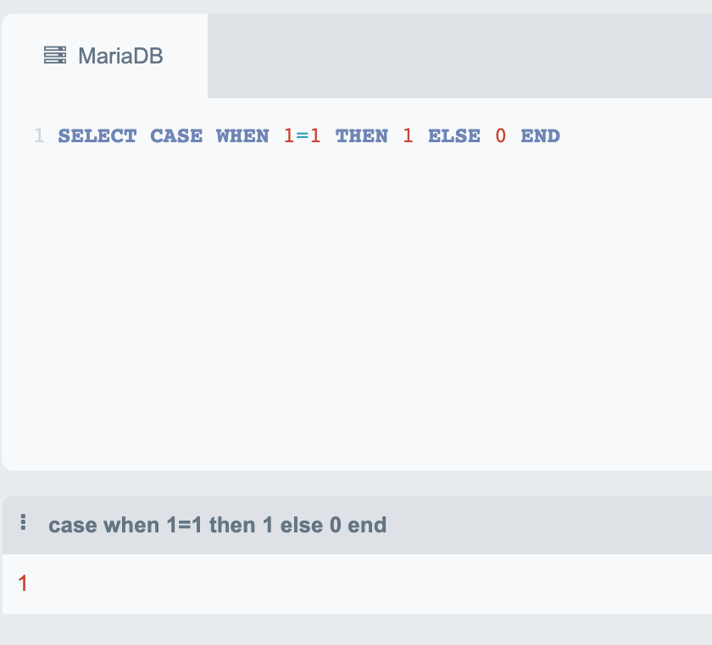The width and height of the screenshot is (712, 645).
Task: Click the red 1 after THEN
Action: tap(408, 135)
